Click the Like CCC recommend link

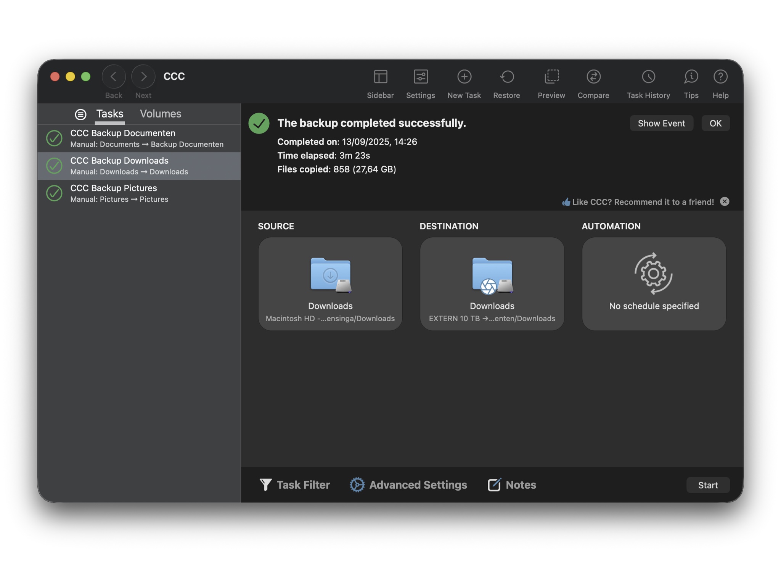638,202
